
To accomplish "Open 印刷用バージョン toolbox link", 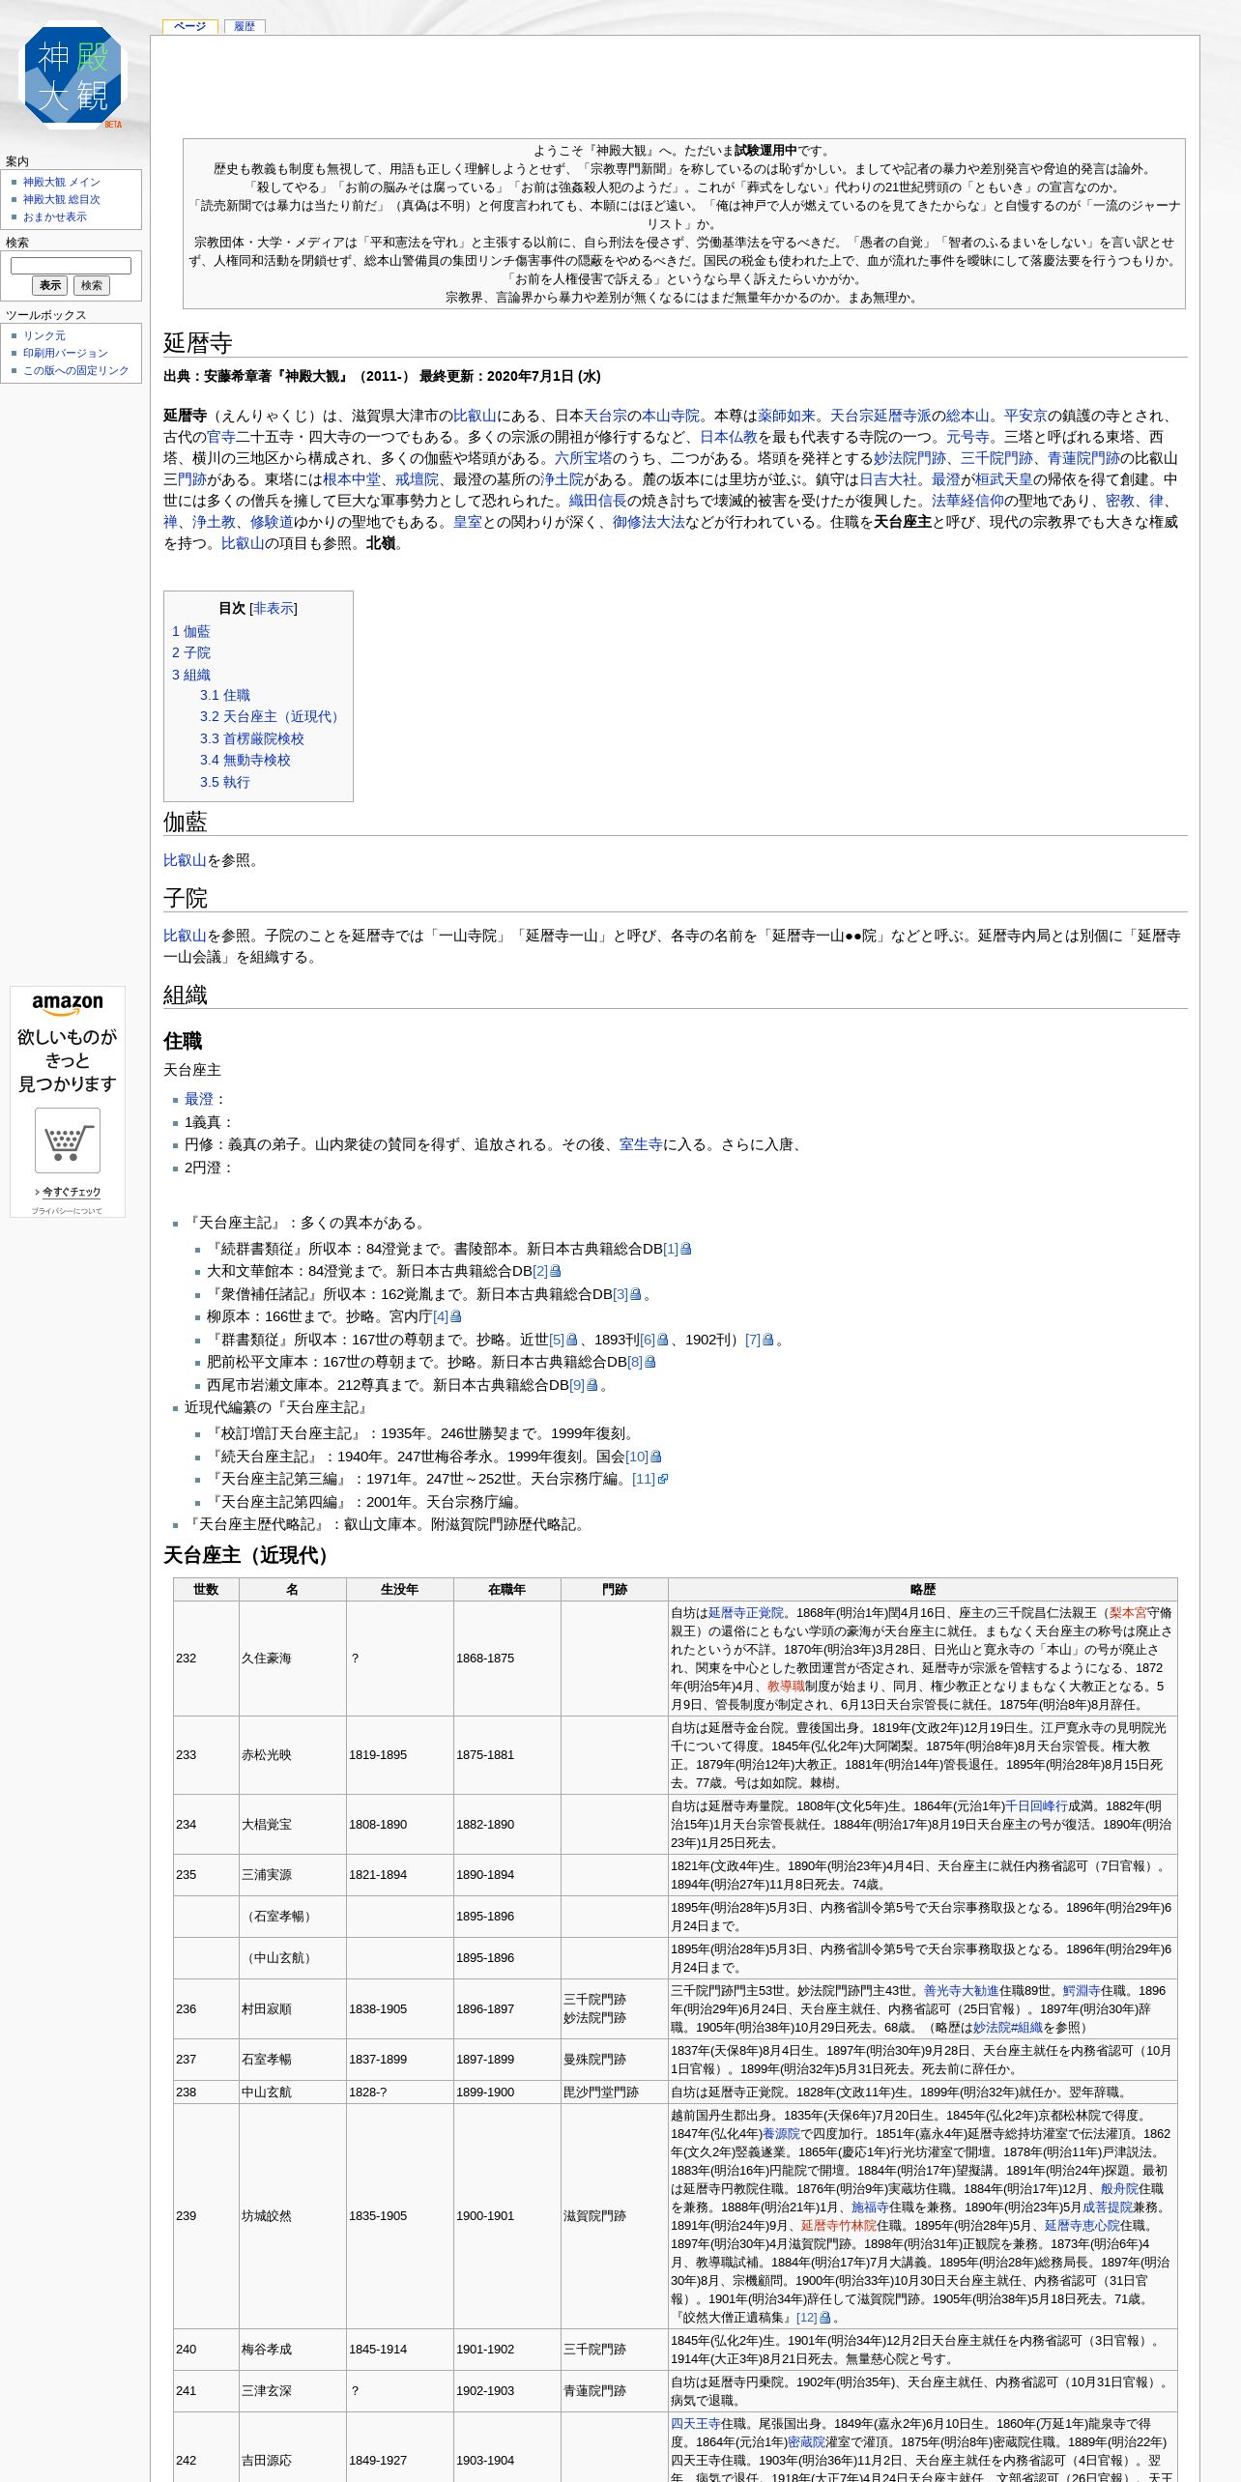I will (x=66, y=353).
